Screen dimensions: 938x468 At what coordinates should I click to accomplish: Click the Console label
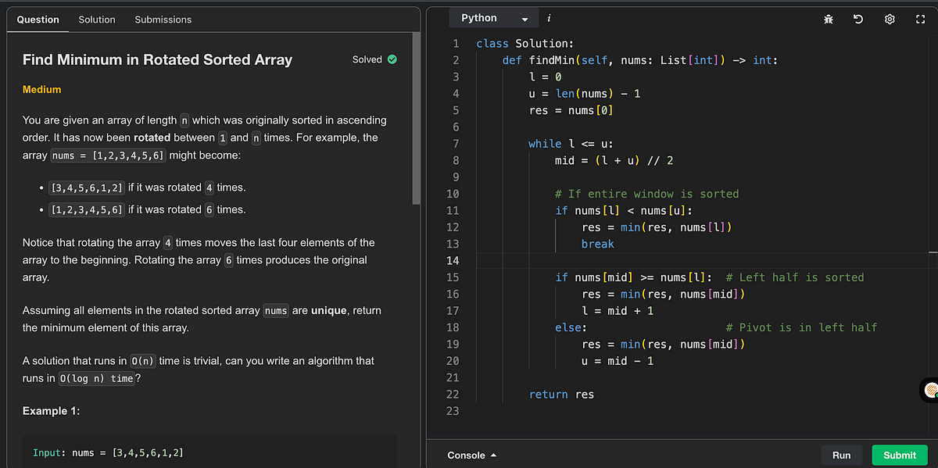click(465, 455)
